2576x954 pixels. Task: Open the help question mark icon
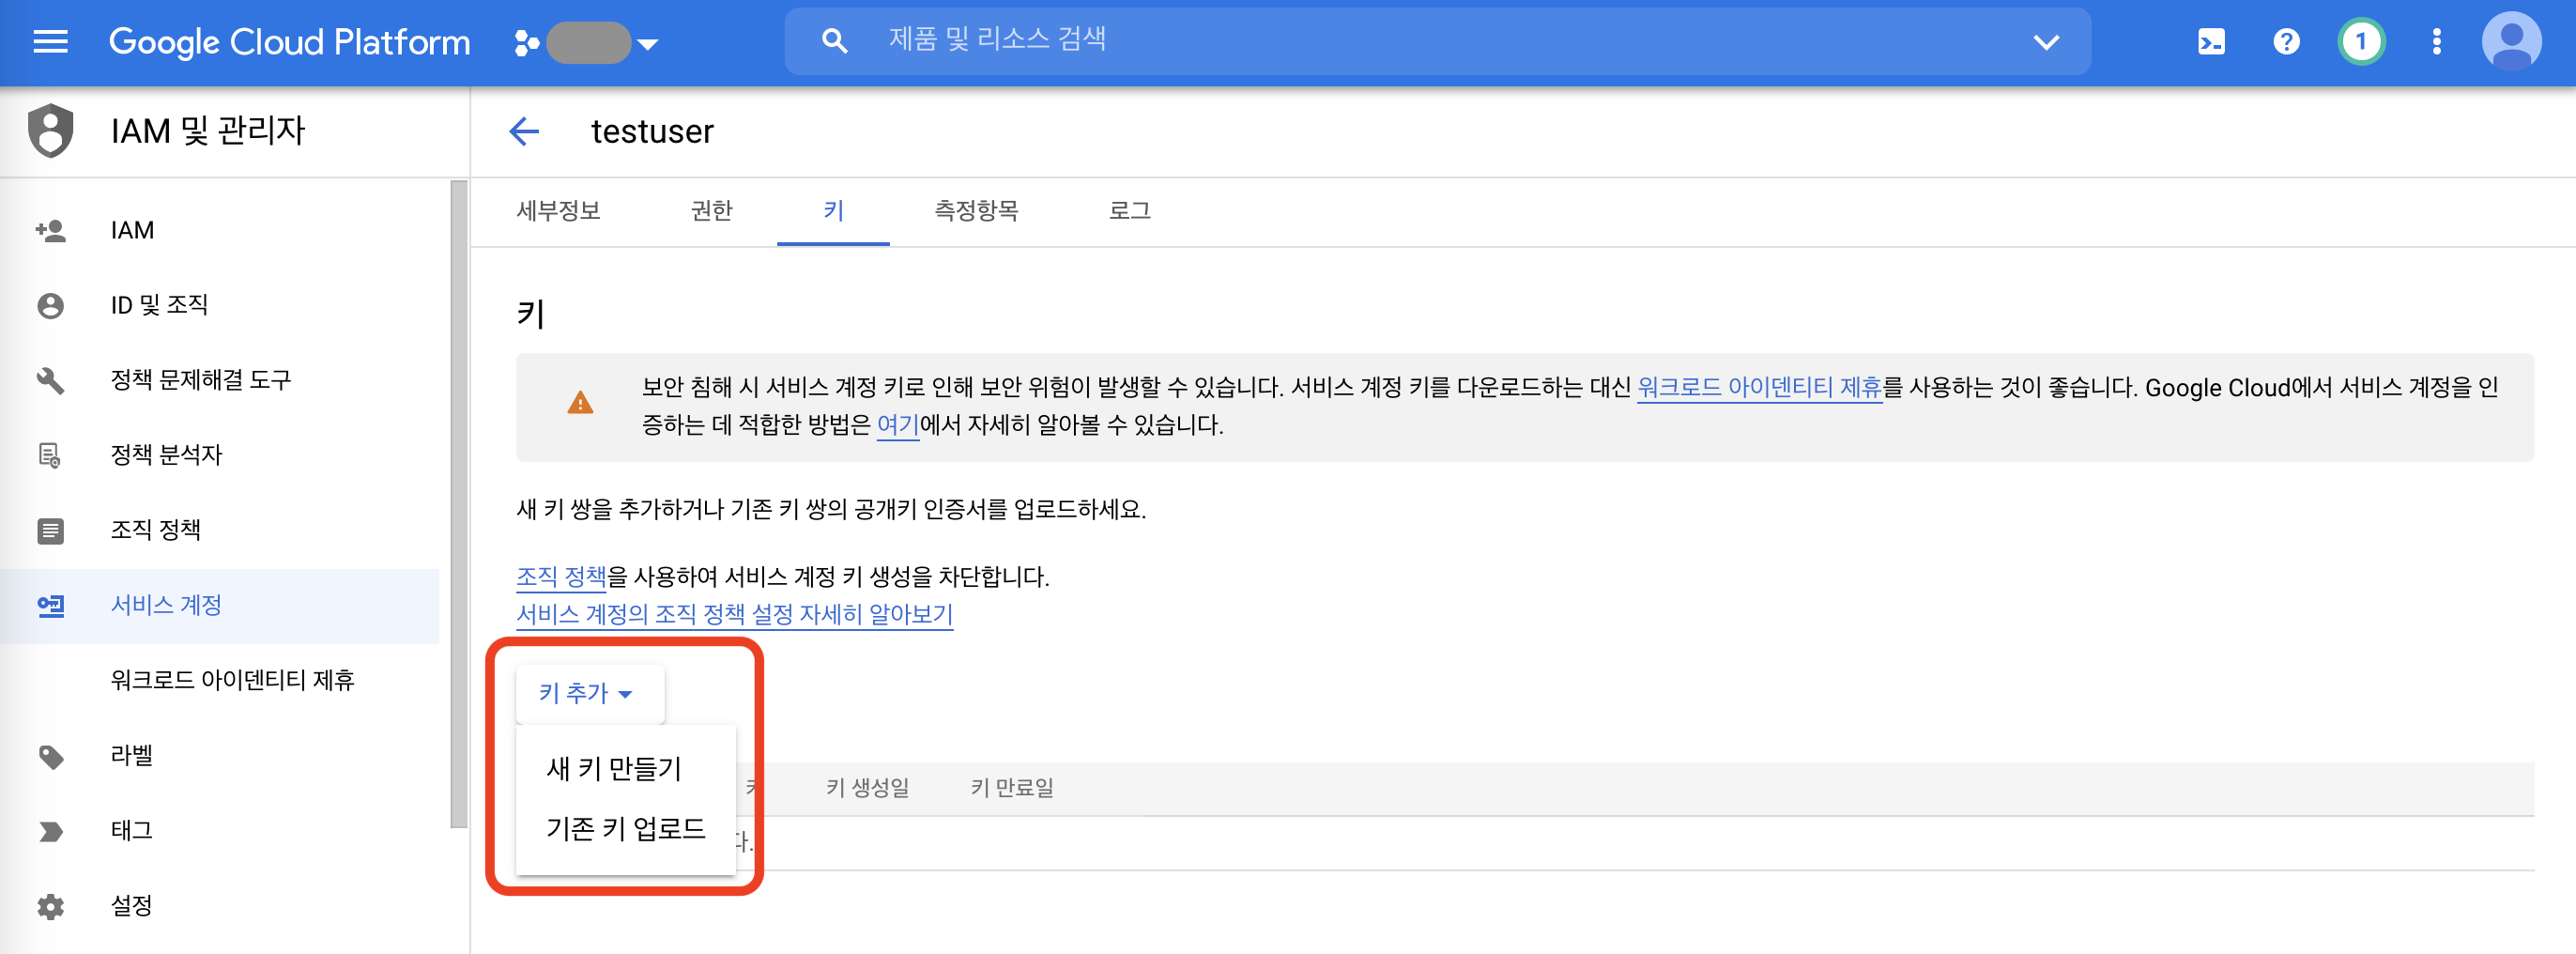[2286, 42]
